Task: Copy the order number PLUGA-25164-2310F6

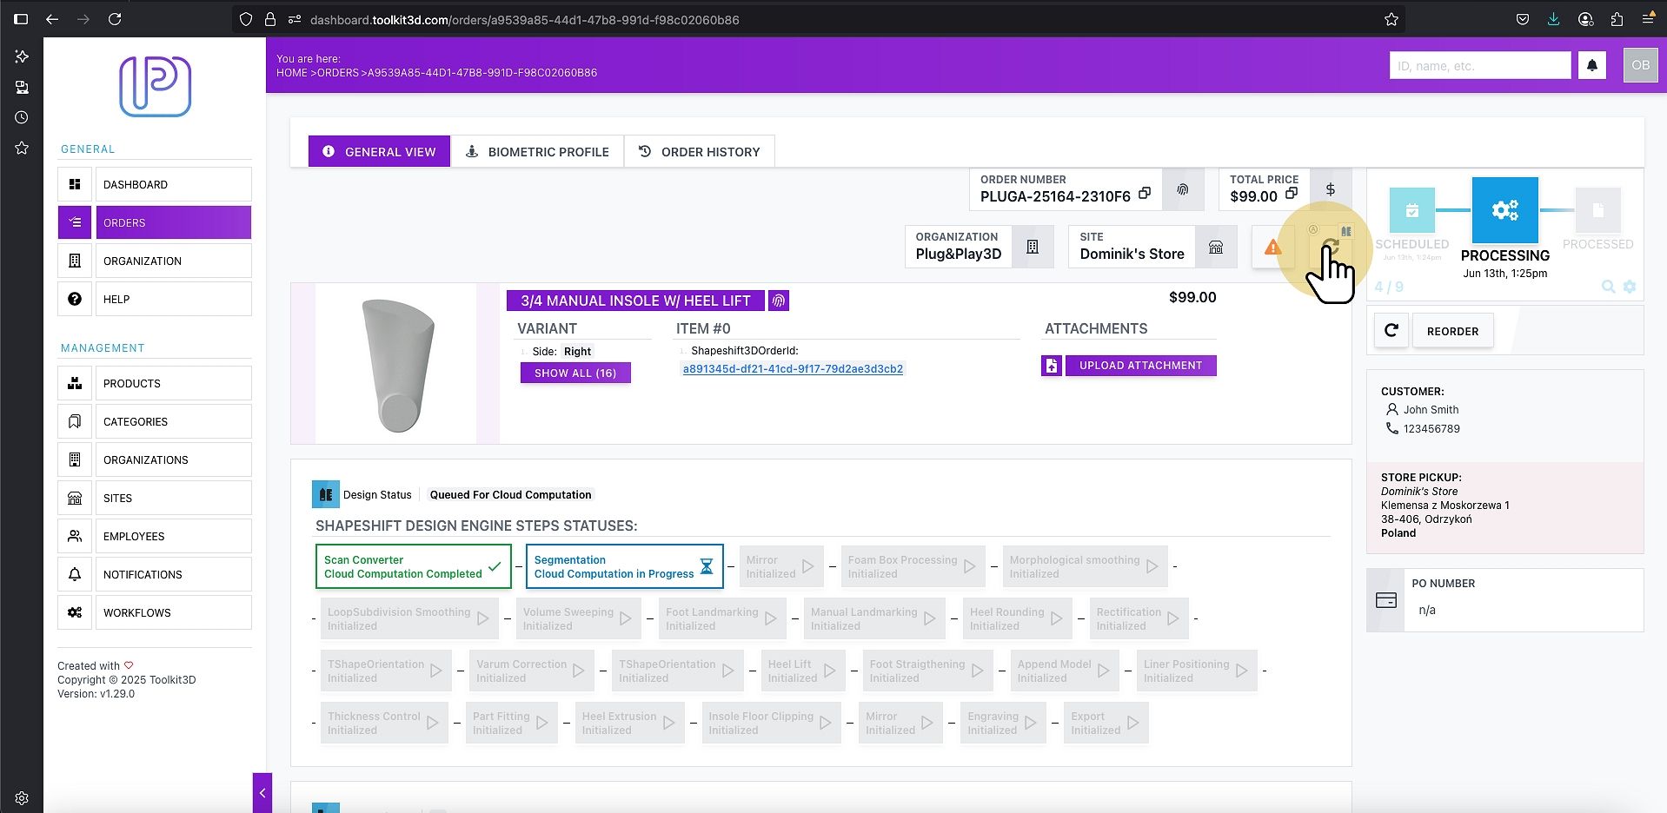Action: point(1145,194)
